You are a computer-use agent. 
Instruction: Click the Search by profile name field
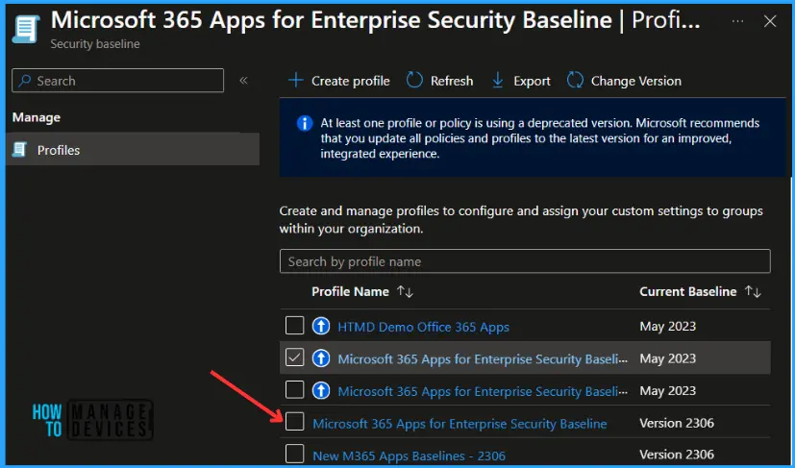pos(525,261)
